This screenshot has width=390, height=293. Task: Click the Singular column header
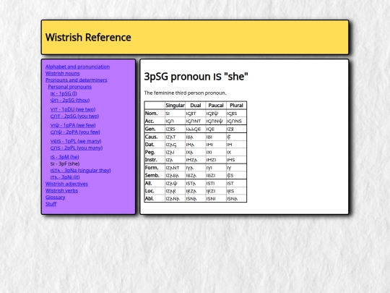[175, 106]
